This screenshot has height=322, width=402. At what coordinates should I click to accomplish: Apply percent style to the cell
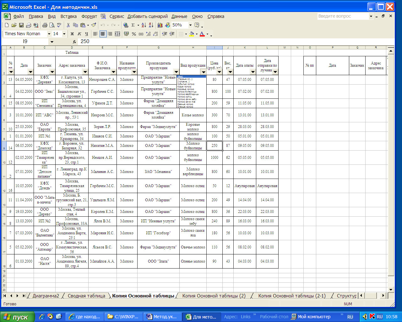[x=134, y=34]
